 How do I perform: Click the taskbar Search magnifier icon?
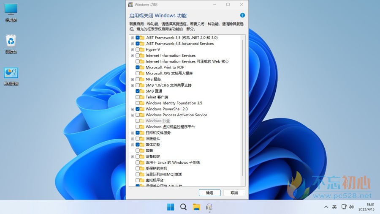(183, 207)
